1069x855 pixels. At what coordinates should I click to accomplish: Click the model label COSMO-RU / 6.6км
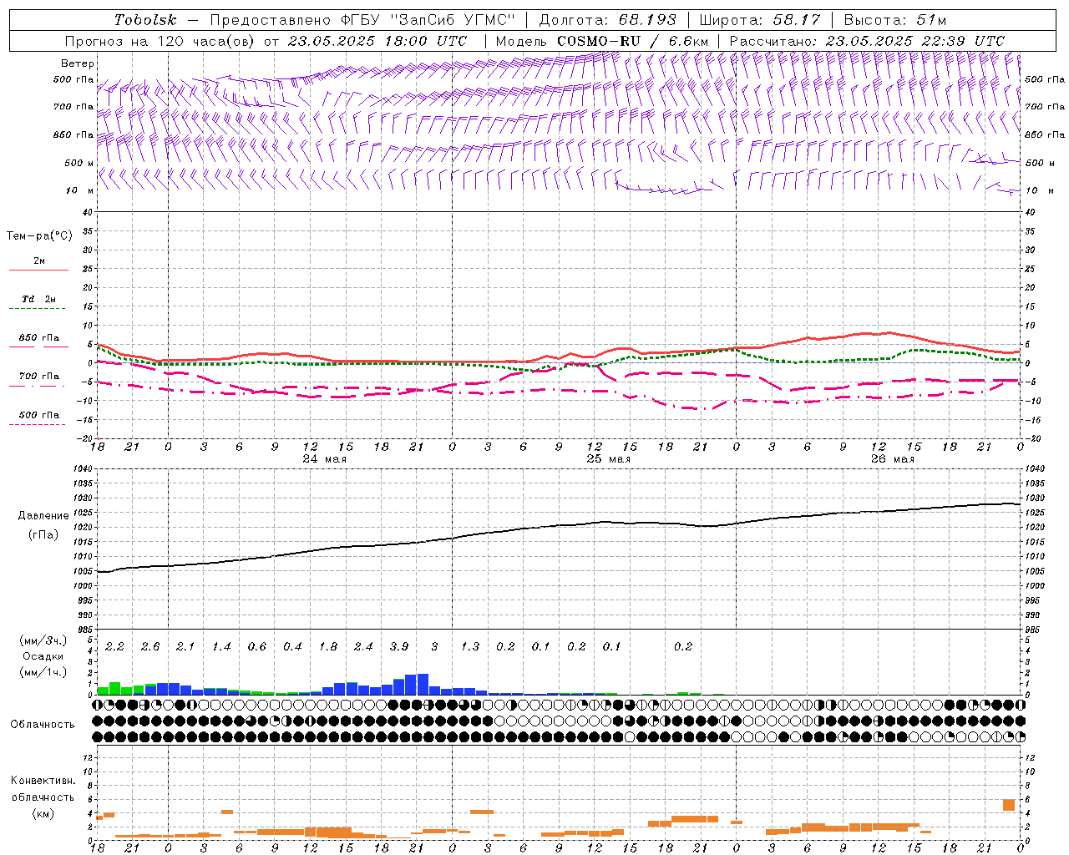pyautogui.click(x=632, y=41)
